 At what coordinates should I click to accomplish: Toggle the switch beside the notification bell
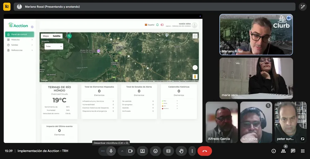162,25
